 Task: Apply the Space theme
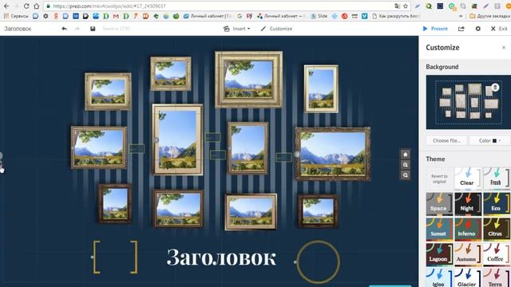[x=439, y=204]
